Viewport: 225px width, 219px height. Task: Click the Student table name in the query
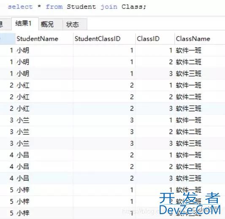[x=81, y=7]
